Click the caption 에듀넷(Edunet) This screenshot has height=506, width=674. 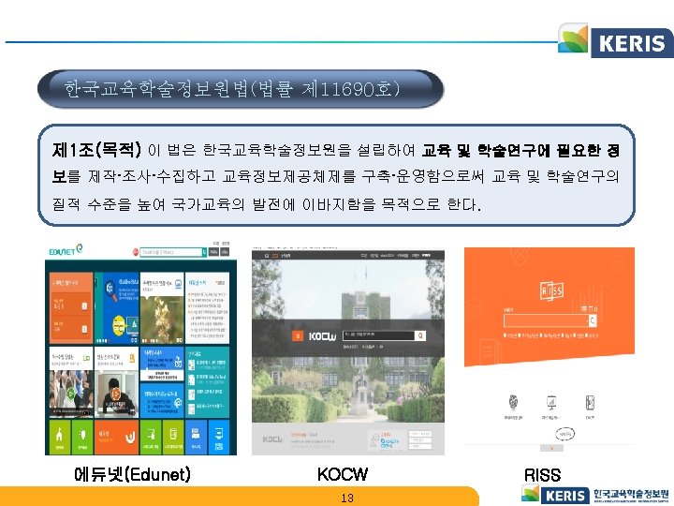(x=132, y=474)
